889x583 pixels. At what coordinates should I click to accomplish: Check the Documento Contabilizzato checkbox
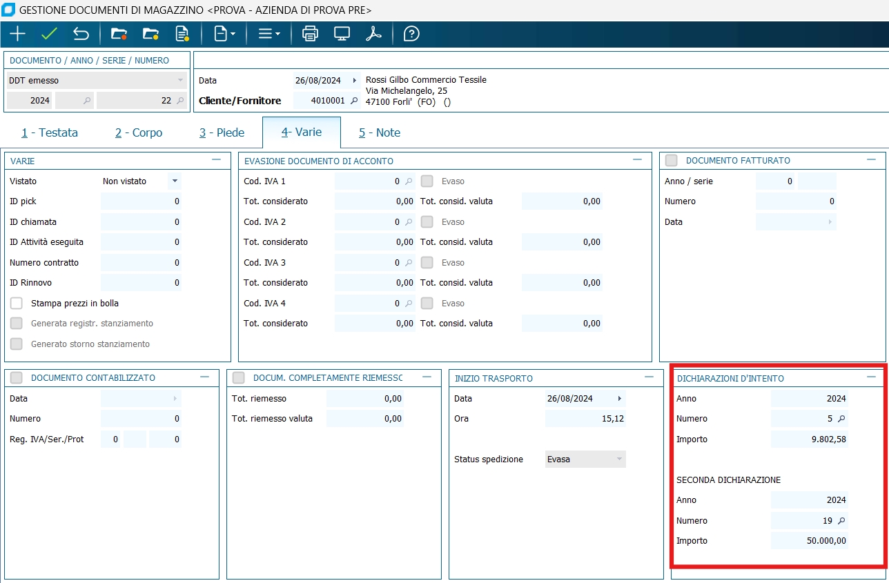[17, 378]
